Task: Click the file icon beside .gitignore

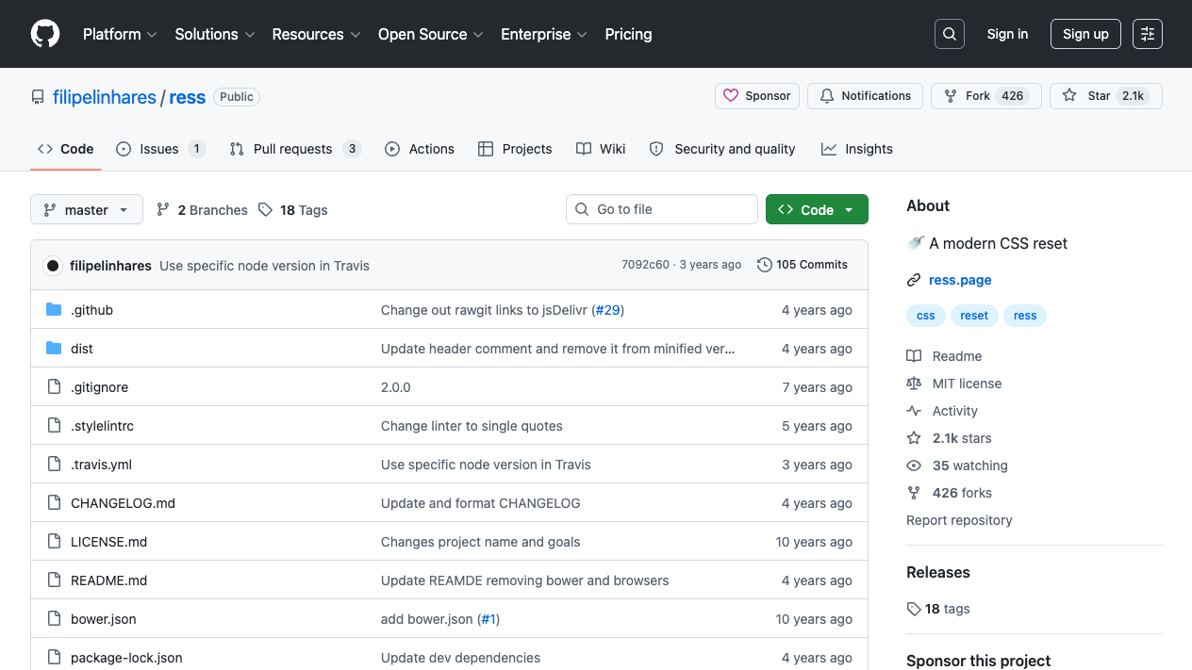Action: (x=54, y=387)
